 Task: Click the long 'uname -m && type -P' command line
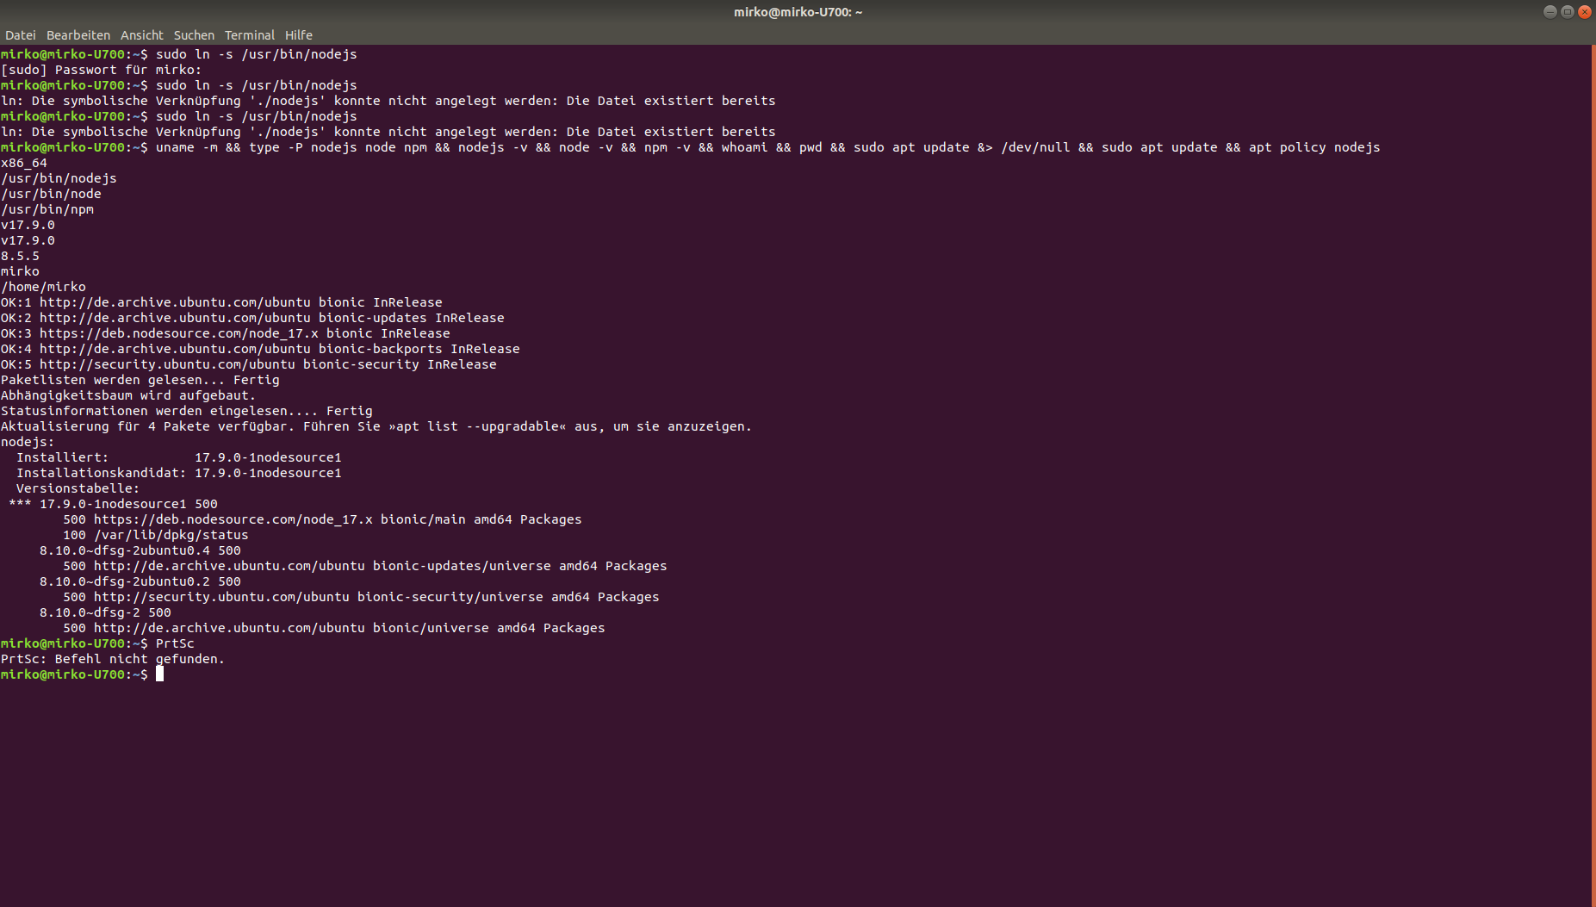[x=691, y=147]
